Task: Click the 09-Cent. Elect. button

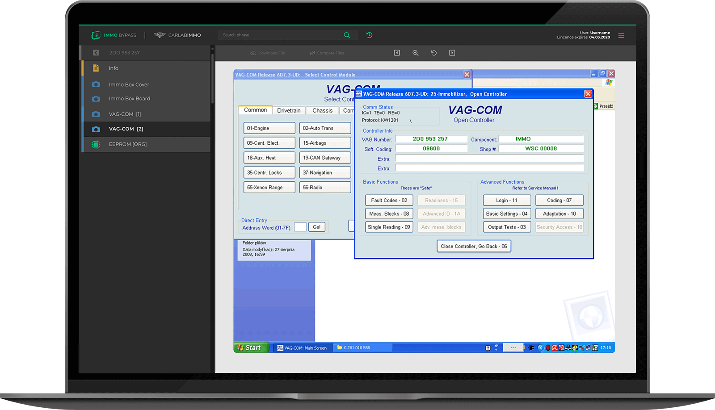Action: coord(269,143)
